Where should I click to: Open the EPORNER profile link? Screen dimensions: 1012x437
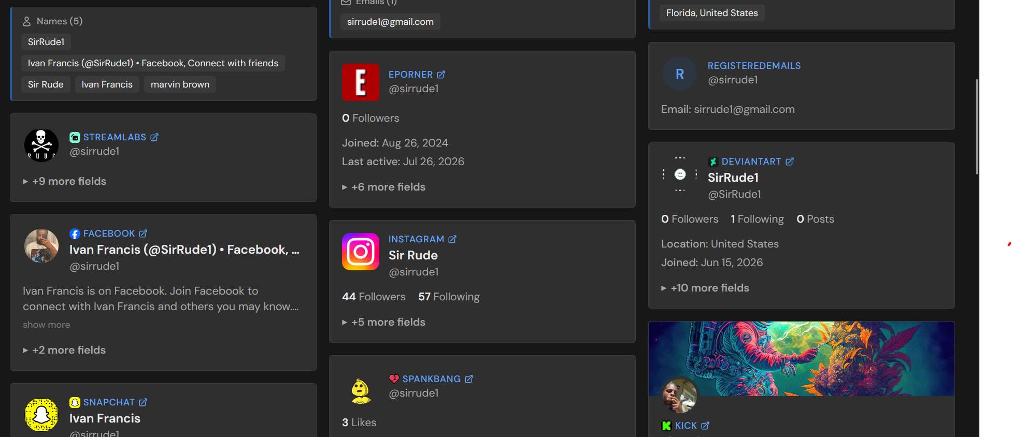coord(410,75)
